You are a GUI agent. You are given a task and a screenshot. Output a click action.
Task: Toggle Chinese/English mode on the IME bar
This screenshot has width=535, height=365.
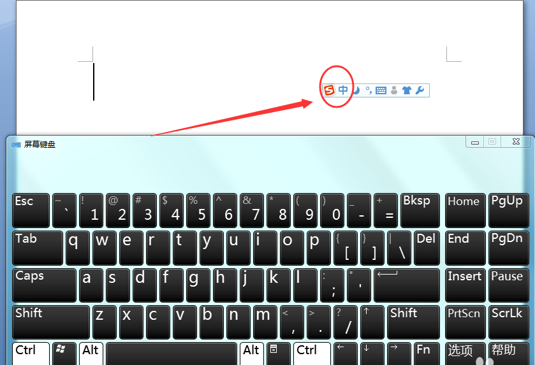(x=343, y=90)
